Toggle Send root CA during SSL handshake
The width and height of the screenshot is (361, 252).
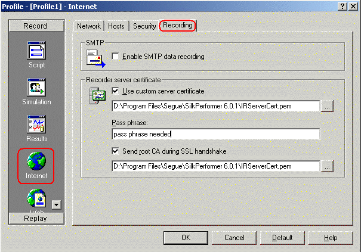pos(115,151)
